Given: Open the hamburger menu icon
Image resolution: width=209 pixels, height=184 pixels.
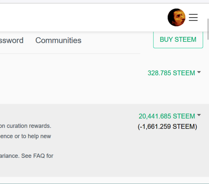Looking at the screenshot, I should coord(193,17).
